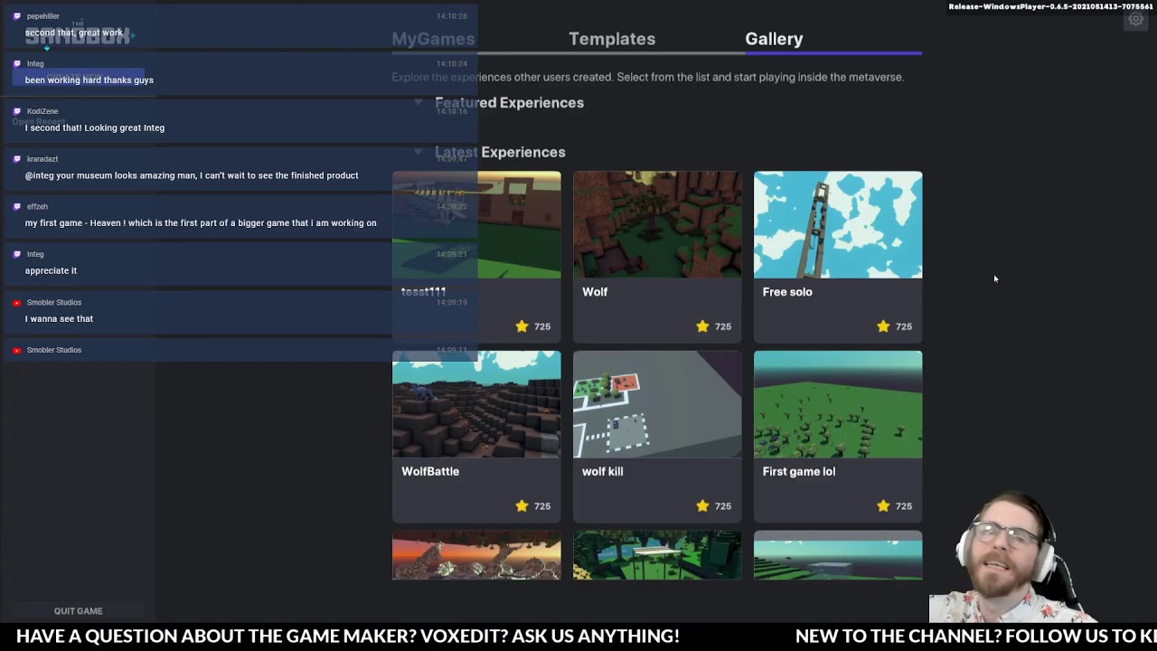This screenshot has height=651, width=1157.
Task: Click the 'First game lol' card title
Action: [x=799, y=471]
